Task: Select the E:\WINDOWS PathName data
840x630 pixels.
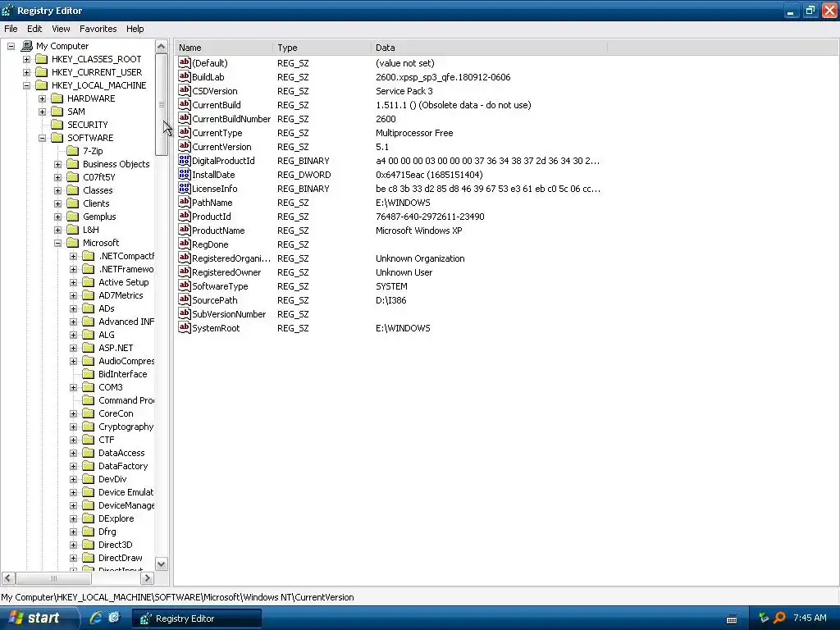Action: coord(403,203)
